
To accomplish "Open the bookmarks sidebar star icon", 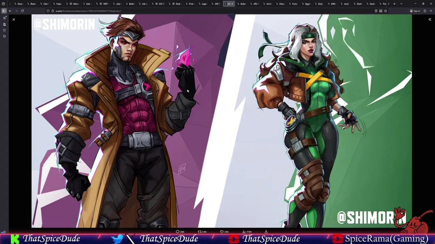I will [4, 36].
